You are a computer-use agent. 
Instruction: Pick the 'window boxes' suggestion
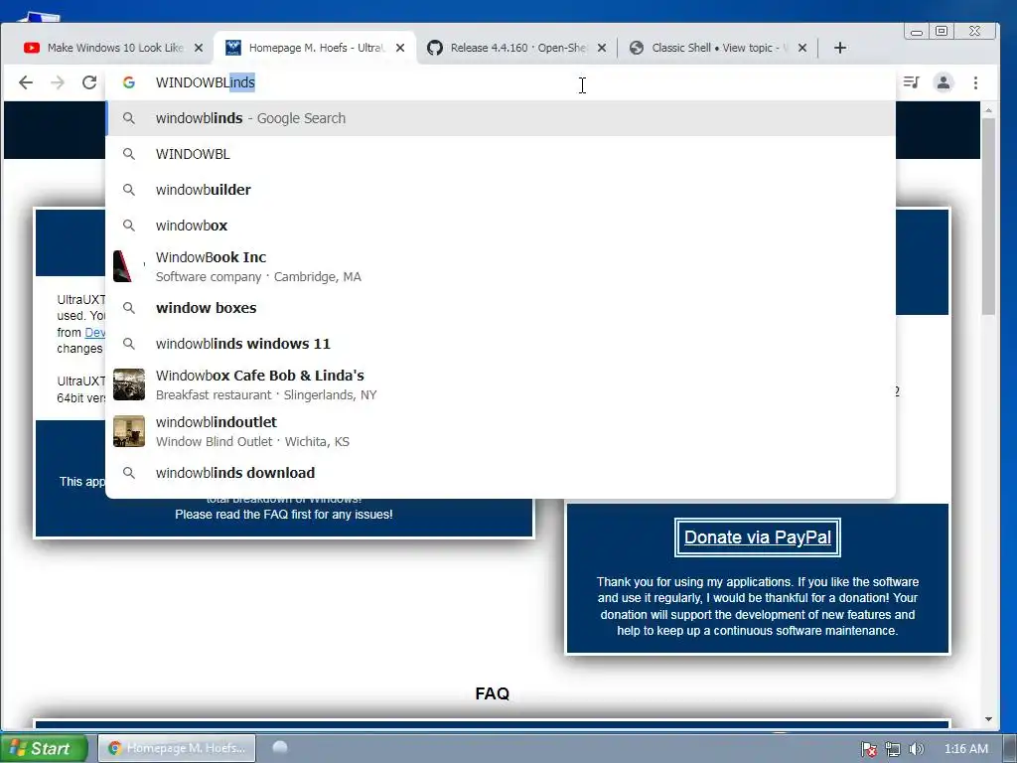click(x=501, y=308)
